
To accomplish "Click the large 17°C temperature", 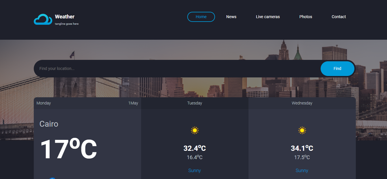I will [x=68, y=150].
